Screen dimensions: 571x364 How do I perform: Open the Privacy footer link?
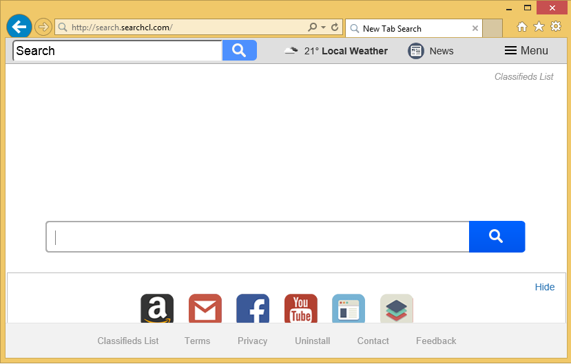[x=252, y=341]
